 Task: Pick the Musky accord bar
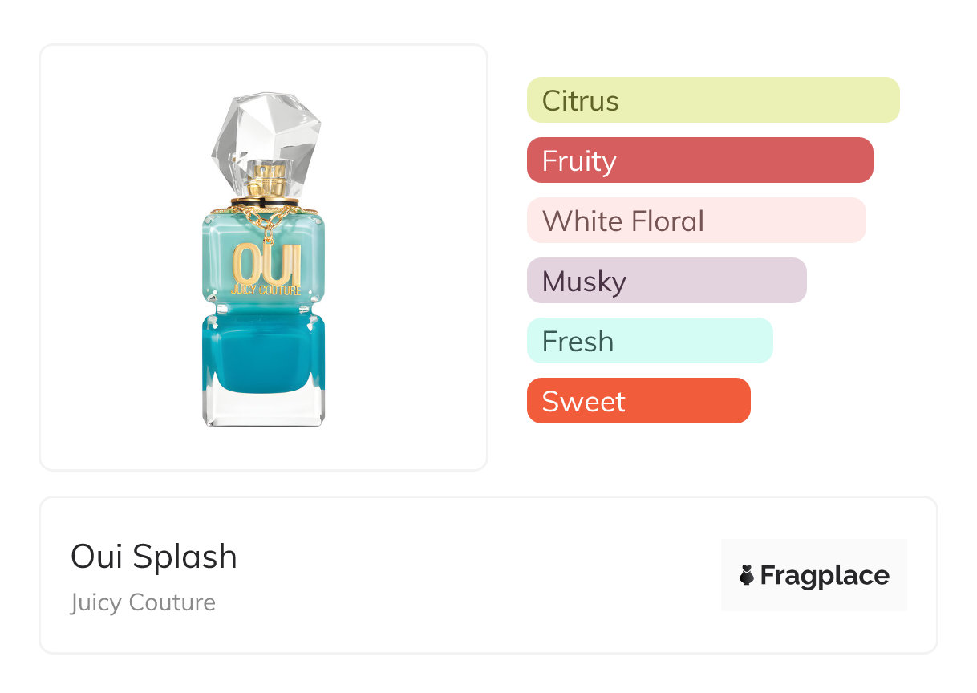pyautogui.click(x=666, y=281)
